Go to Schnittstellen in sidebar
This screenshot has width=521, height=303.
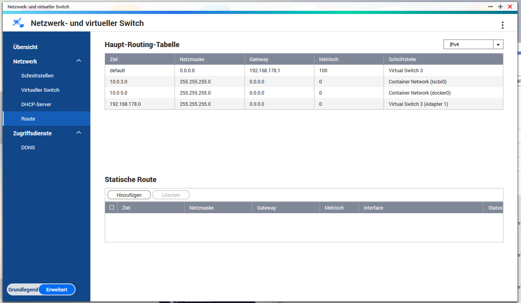(37, 76)
